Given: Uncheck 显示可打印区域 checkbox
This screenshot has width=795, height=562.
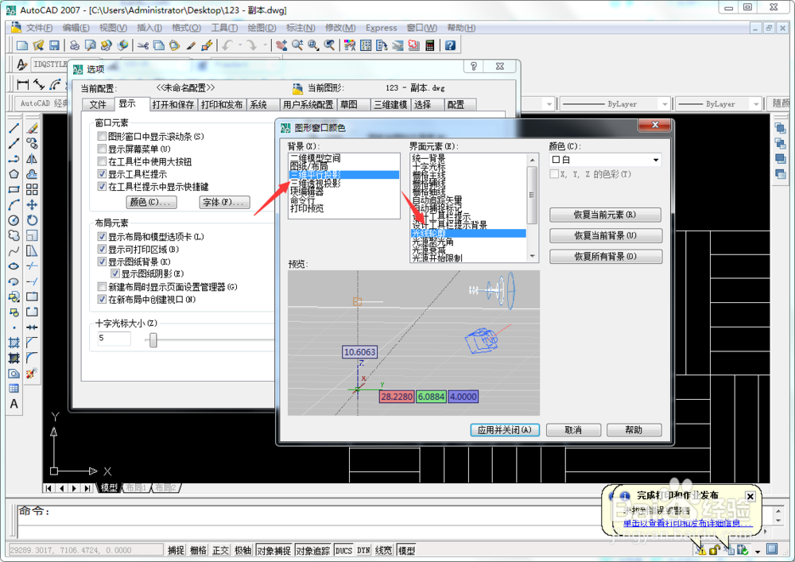Looking at the screenshot, I should pos(102,250).
